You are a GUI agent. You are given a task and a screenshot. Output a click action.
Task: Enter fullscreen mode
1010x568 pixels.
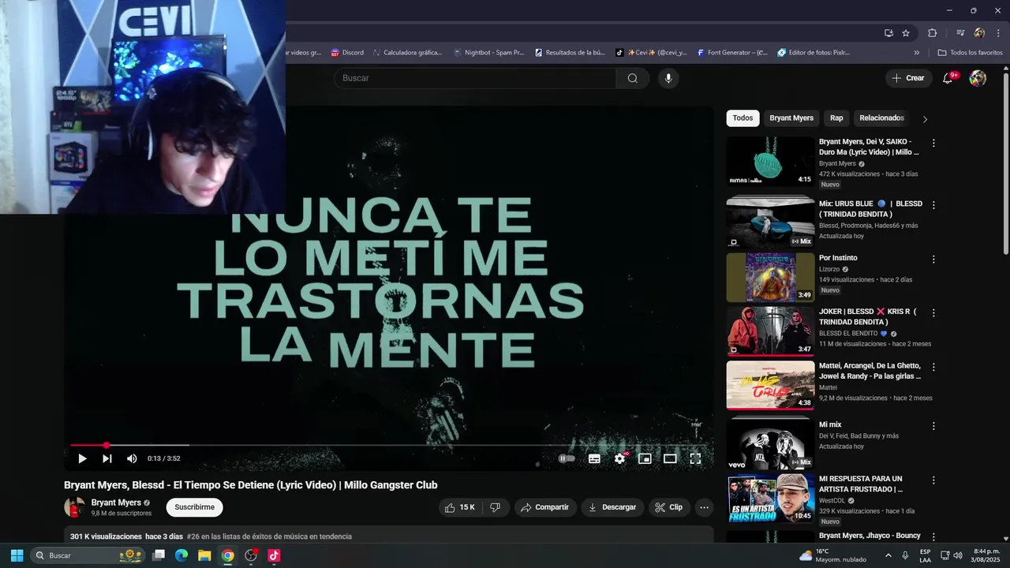click(x=695, y=458)
